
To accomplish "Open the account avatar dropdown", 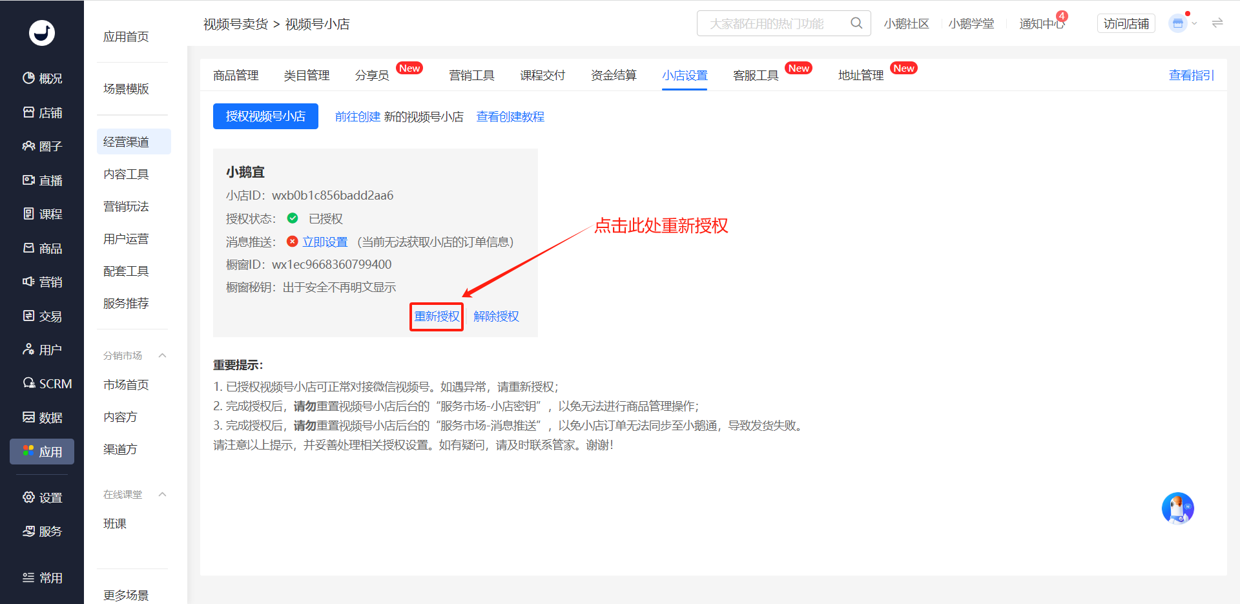I will tap(1183, 23).
